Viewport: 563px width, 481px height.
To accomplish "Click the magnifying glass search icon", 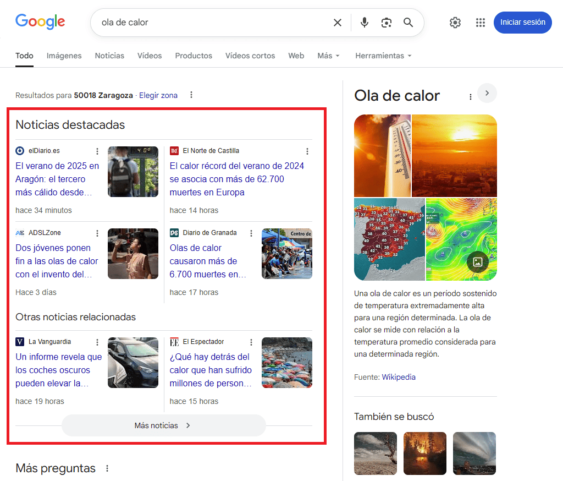I will (x=408, y=23).
